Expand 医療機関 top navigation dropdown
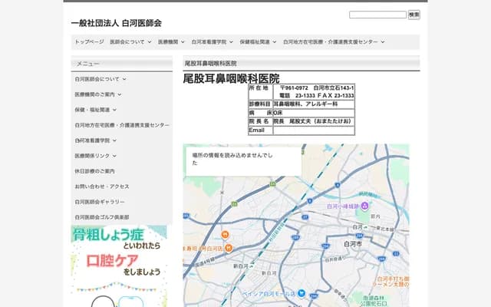The height and width of the screenshot is (307, 491). pos(172,42)
